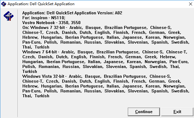Close the dialog with the X button

point(191,4)
